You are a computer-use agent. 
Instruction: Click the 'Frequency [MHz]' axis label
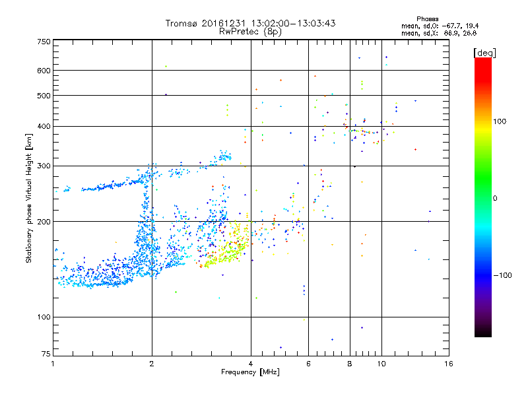click(x=250, y=372)
